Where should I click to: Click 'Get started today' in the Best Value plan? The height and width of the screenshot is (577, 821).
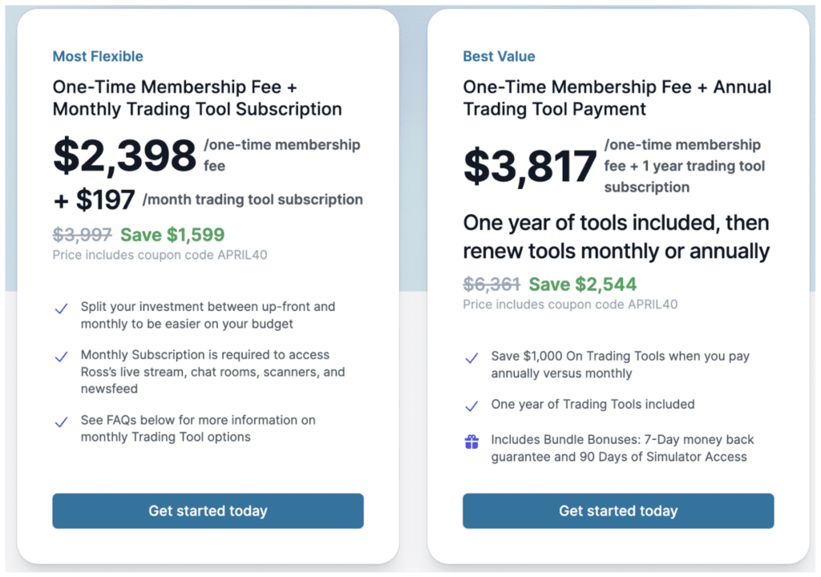[617, 510]
